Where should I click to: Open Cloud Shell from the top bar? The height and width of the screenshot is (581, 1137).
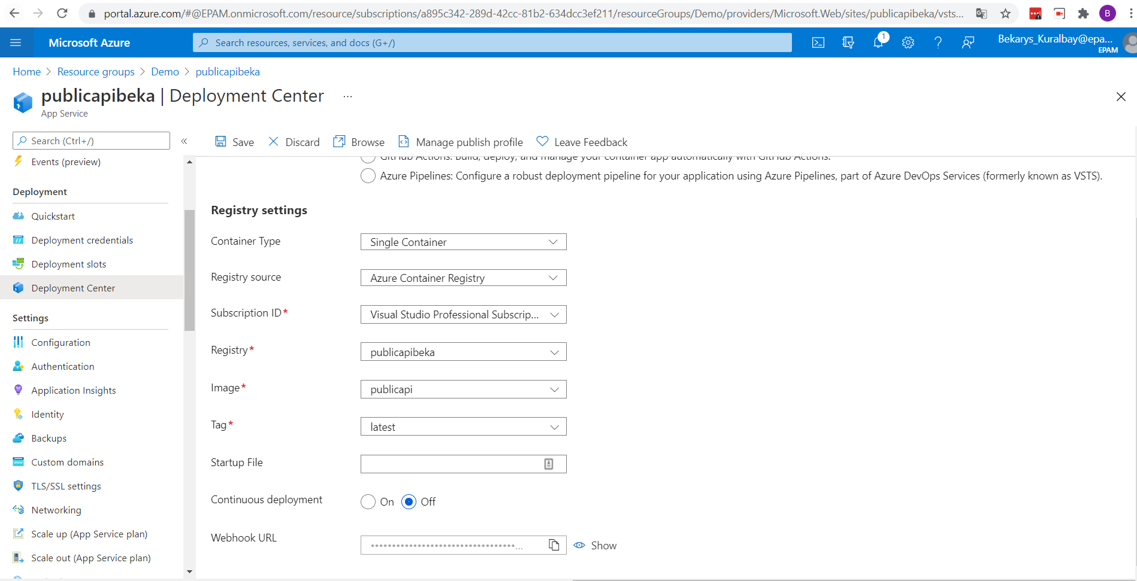[818, 42]
